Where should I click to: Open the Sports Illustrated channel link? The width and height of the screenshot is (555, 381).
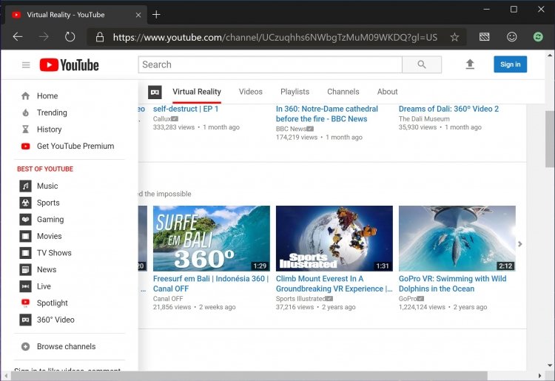(300, 299)
